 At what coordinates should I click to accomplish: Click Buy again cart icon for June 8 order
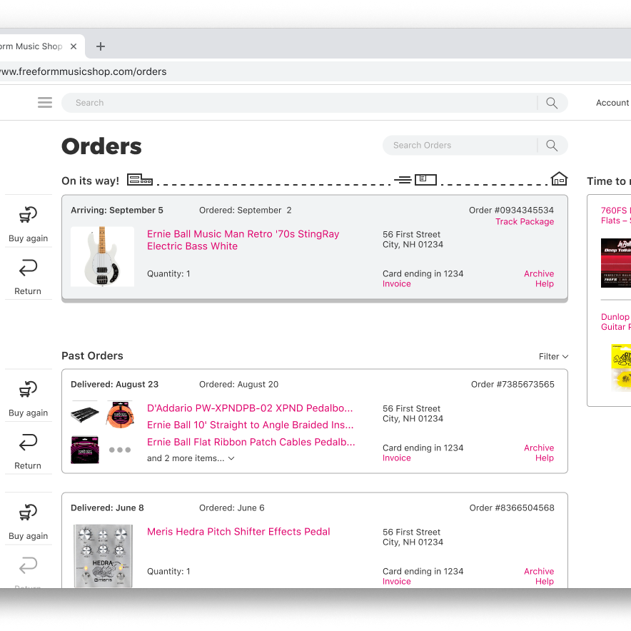pos(28,513)
